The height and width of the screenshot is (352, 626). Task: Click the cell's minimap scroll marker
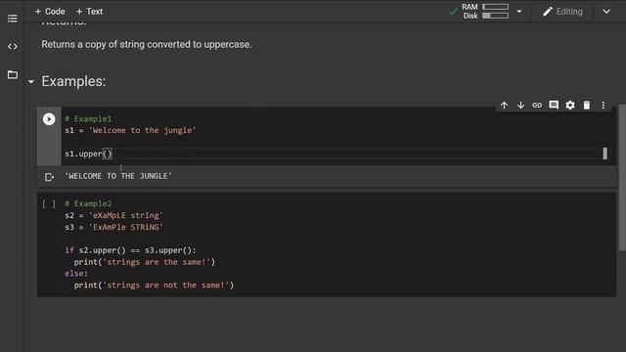(604, 154)
